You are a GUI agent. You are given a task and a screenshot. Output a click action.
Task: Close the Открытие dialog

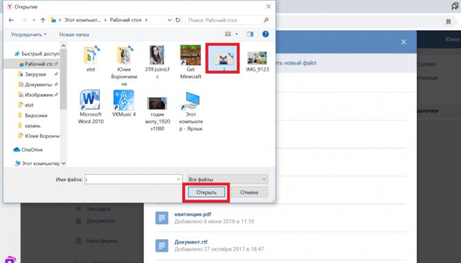pyautogui.click(x=268, y=6)
